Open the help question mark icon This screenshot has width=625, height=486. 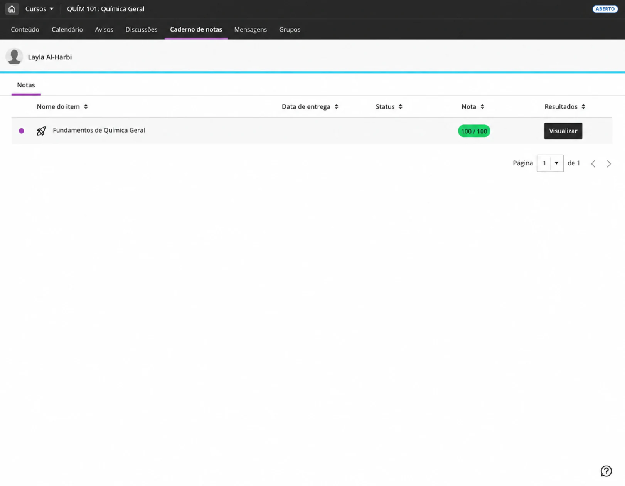pos(606,471)
